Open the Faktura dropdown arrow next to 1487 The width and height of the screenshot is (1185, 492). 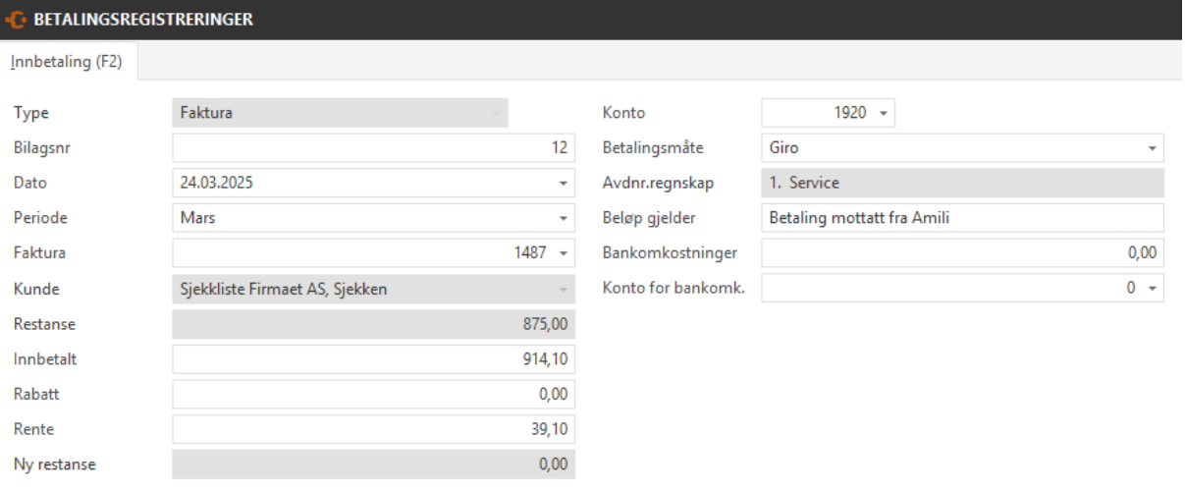pos(563,254)
